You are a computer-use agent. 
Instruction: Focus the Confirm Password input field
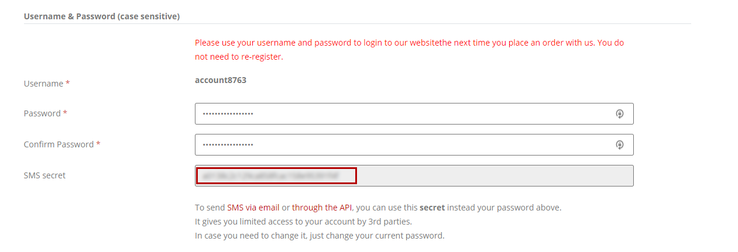coord(414,145)
